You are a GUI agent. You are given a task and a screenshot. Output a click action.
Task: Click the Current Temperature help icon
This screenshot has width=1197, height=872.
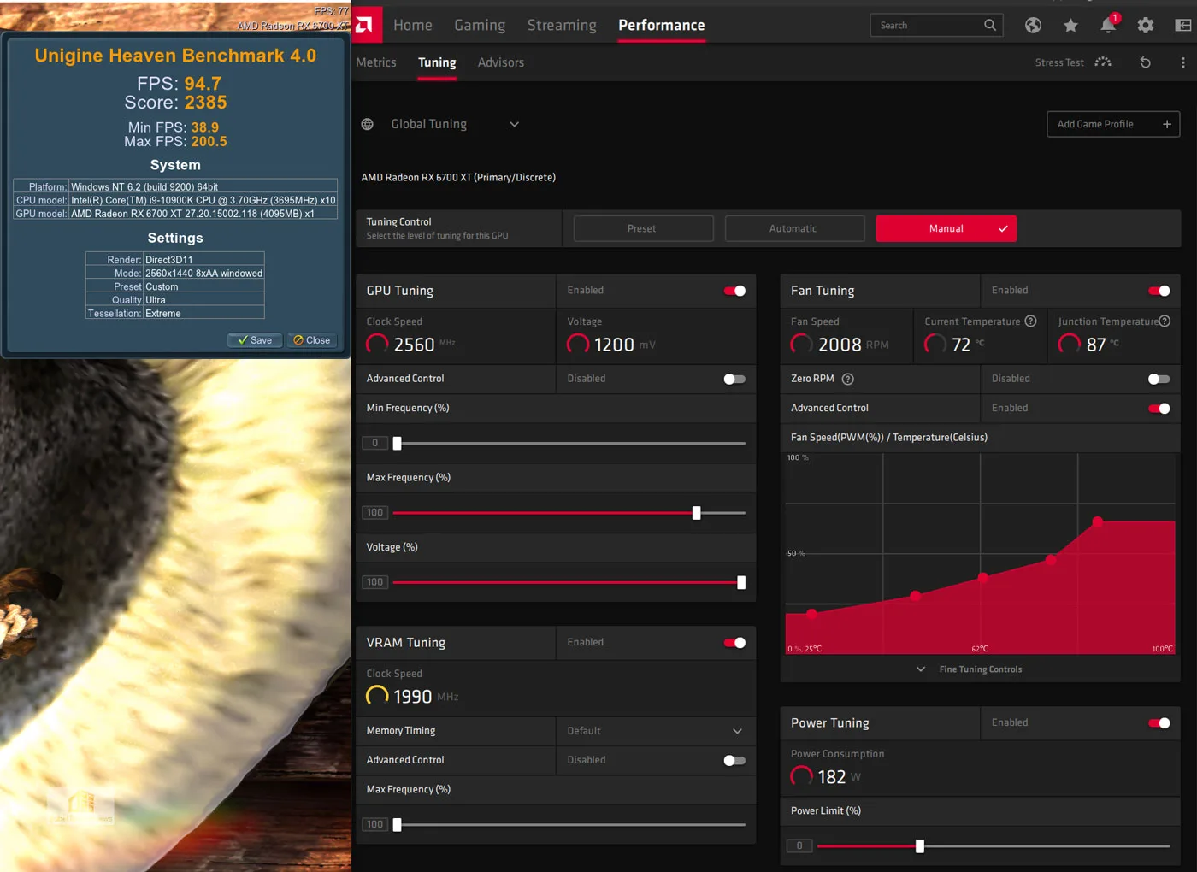tap(1031, 321)
